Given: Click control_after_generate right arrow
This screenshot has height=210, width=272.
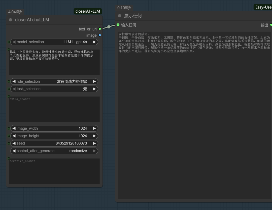Looking at the screenshot, I should point(94,151).
